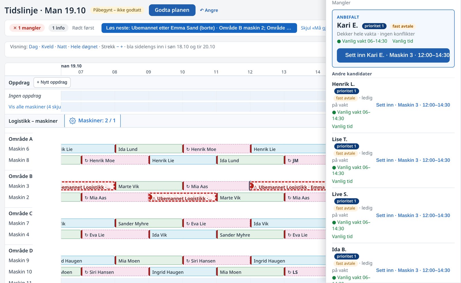
Task: Switch view to Kveld
Action: (48, 47)
